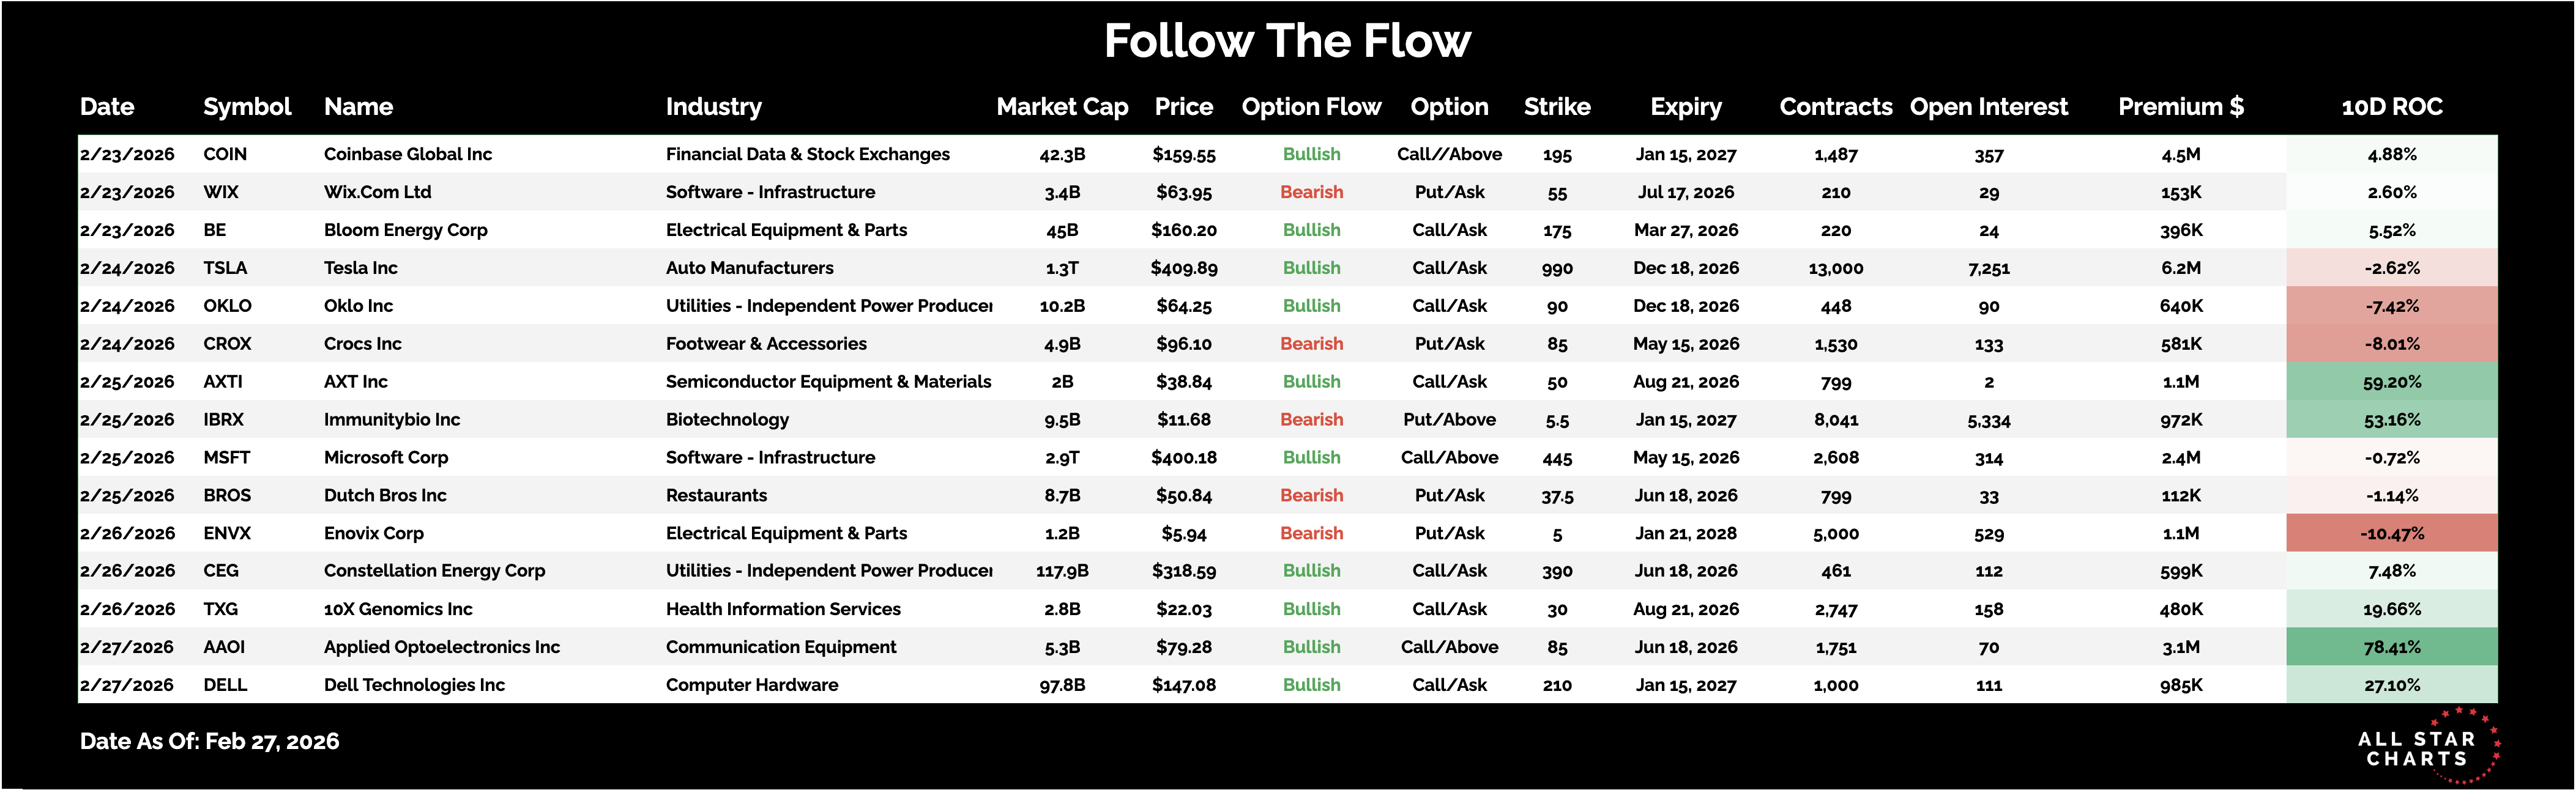The image size is (2576, 790).
Task: Select the Bearish flow label for WIX
Action: coord(1311,193)
